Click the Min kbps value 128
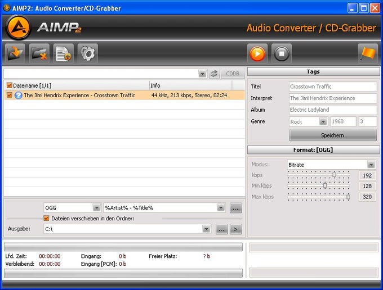Image resolution: width=383 pixels, height=290 pixels. tap(367, 186)
